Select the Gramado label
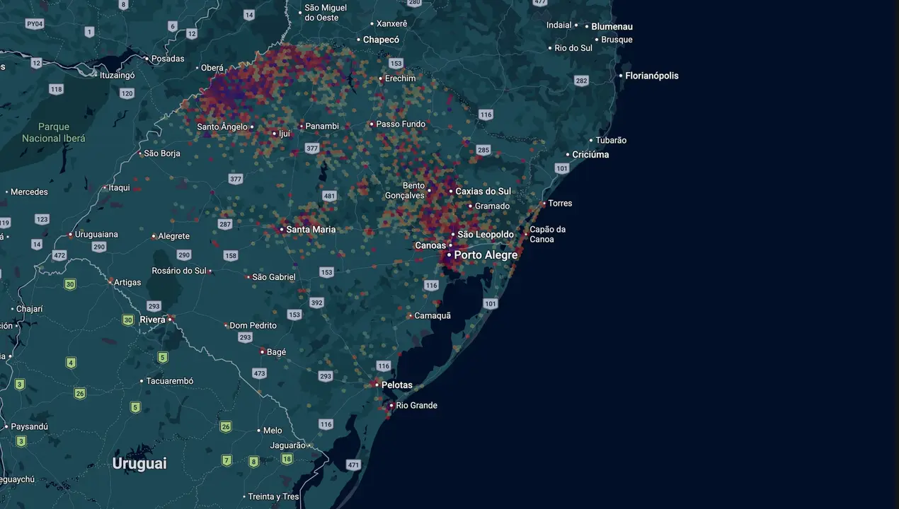Viewport: 899px width, 509px height. 492,206
